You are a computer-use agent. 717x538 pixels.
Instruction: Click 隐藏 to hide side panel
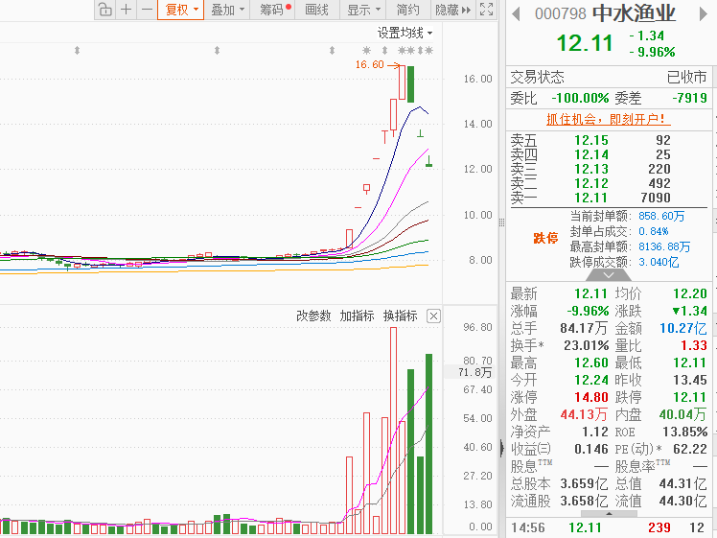pyautogui.click(x=452, y=10)
